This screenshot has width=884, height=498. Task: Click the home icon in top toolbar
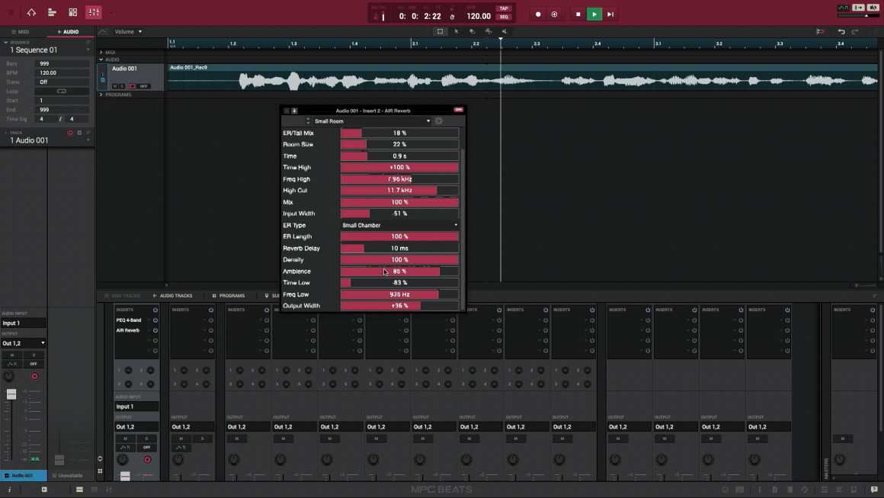(31, 13)
